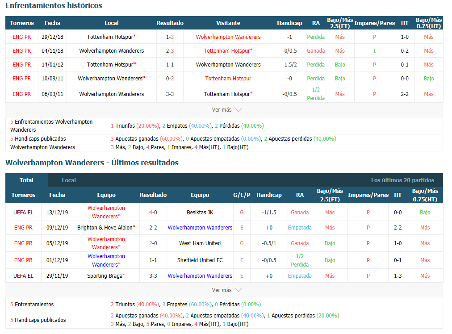This screenshot has height=334, width=452.
Task: Open ENG PR tournament link dated 04/11/18
Action: (21, 51)
